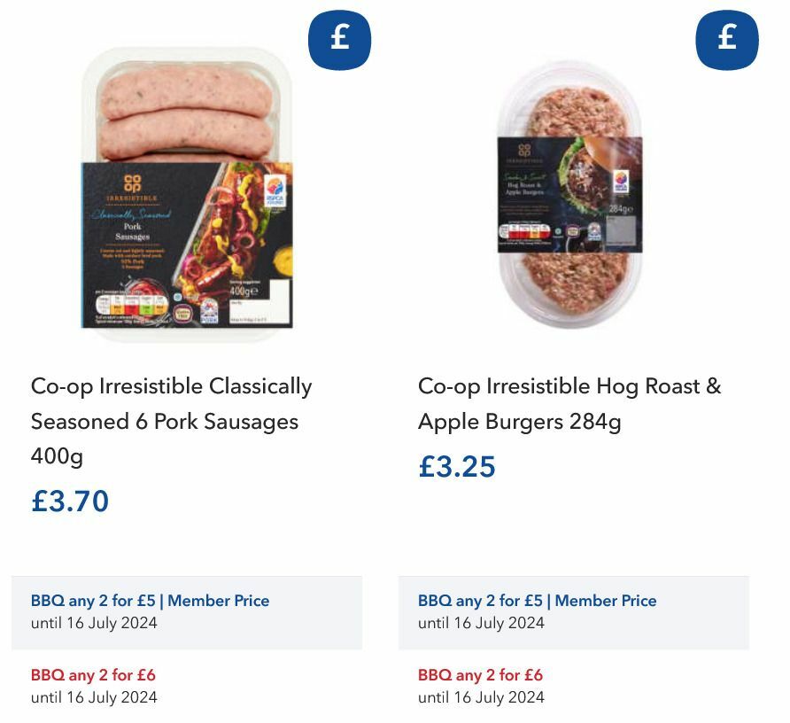The height and width of the screenshot is (723, 790).
Task: Click the Gluten Free badge on sausage packaging
Action: [x=183, y=310]
